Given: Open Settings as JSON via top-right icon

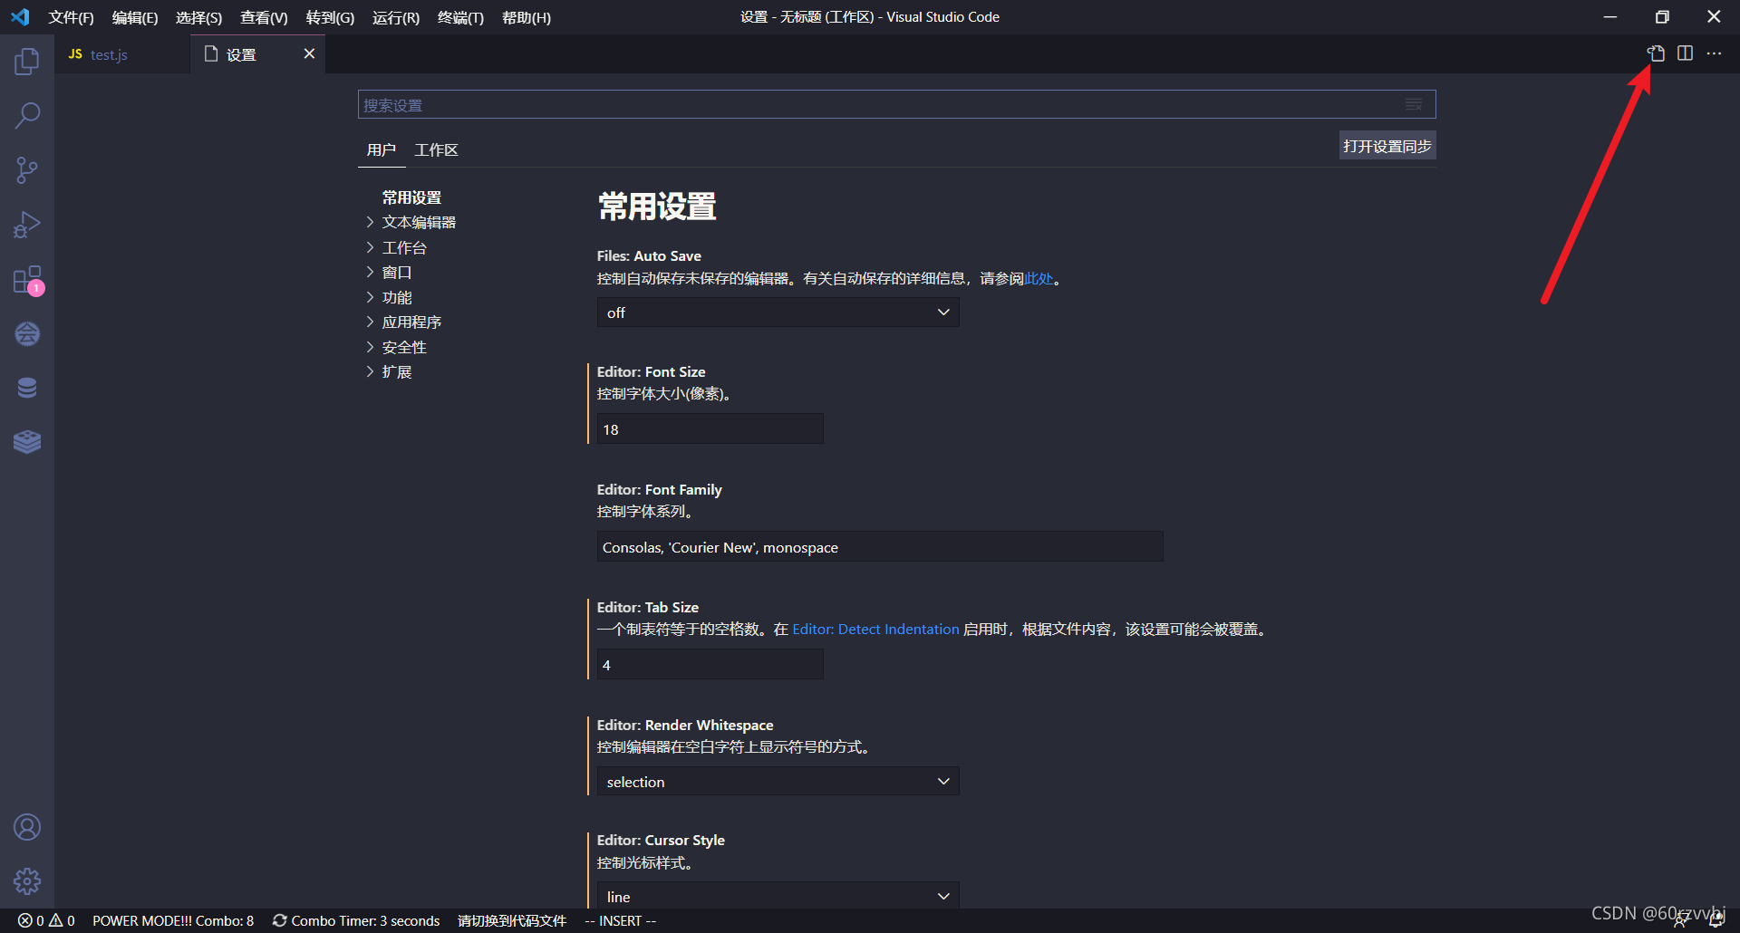Looking at the screenshot, I should 1656,53.
